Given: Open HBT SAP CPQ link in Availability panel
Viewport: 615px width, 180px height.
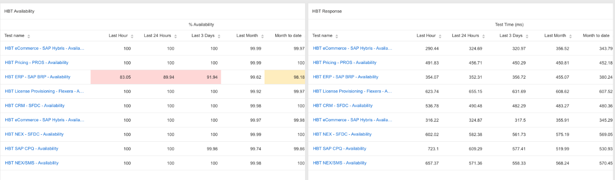Looking at the screenshot, I should [32, 148].
